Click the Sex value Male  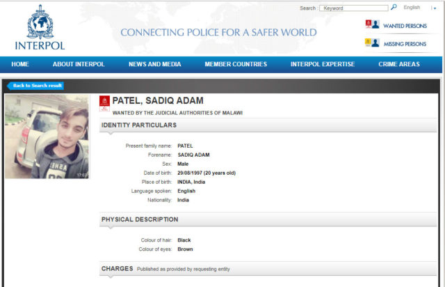click(183, 164)
